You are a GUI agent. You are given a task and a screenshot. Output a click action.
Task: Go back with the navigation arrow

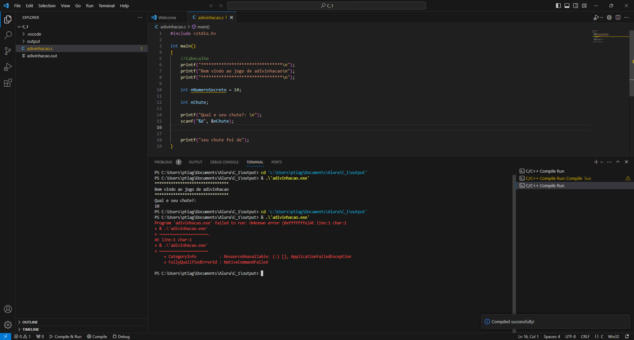pos(212,6)
